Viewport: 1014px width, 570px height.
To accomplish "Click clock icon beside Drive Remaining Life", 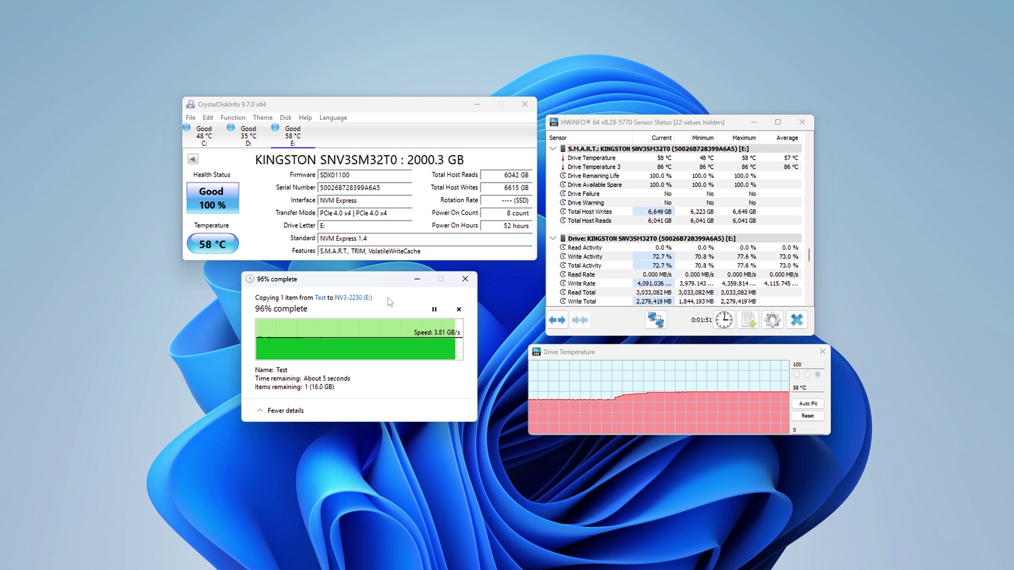I will tap(562, 175).
